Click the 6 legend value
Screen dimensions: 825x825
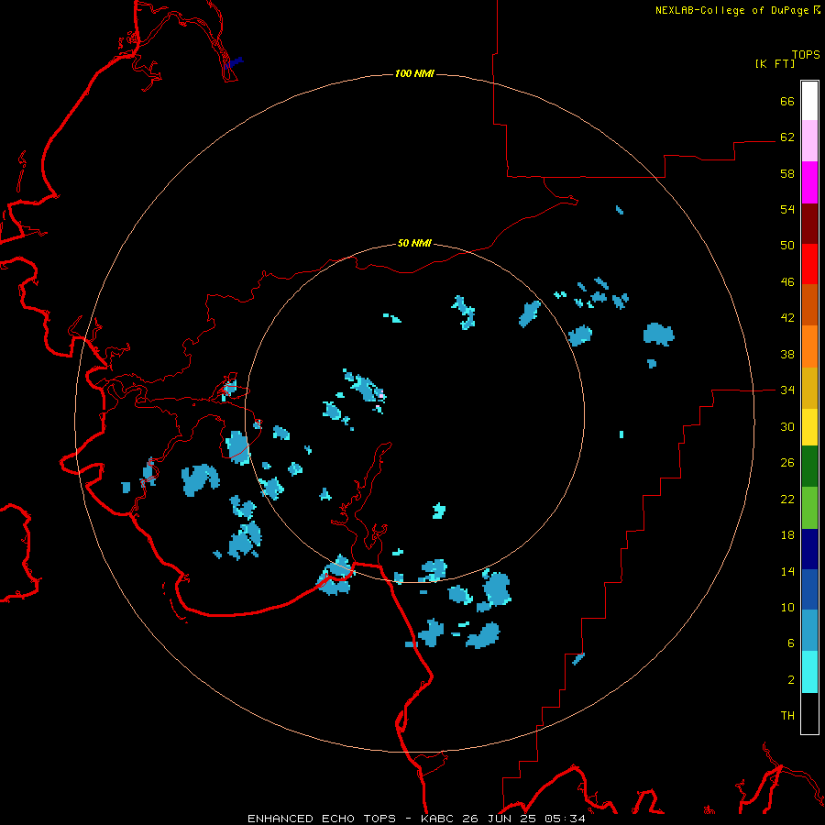[791, 643]
